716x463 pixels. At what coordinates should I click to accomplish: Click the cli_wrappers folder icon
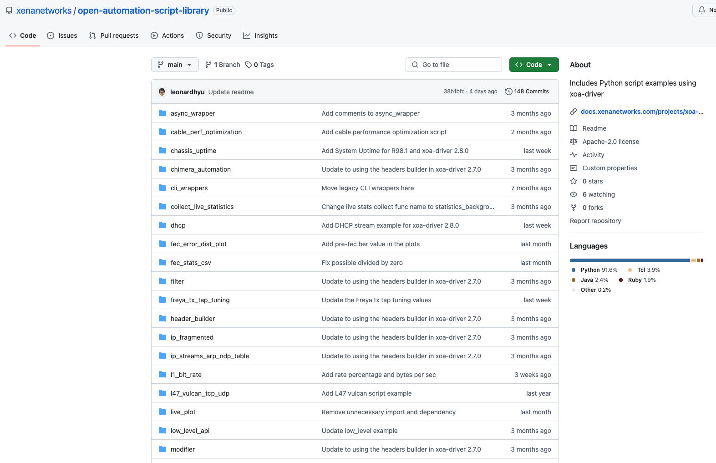click(x=162, y=188)
